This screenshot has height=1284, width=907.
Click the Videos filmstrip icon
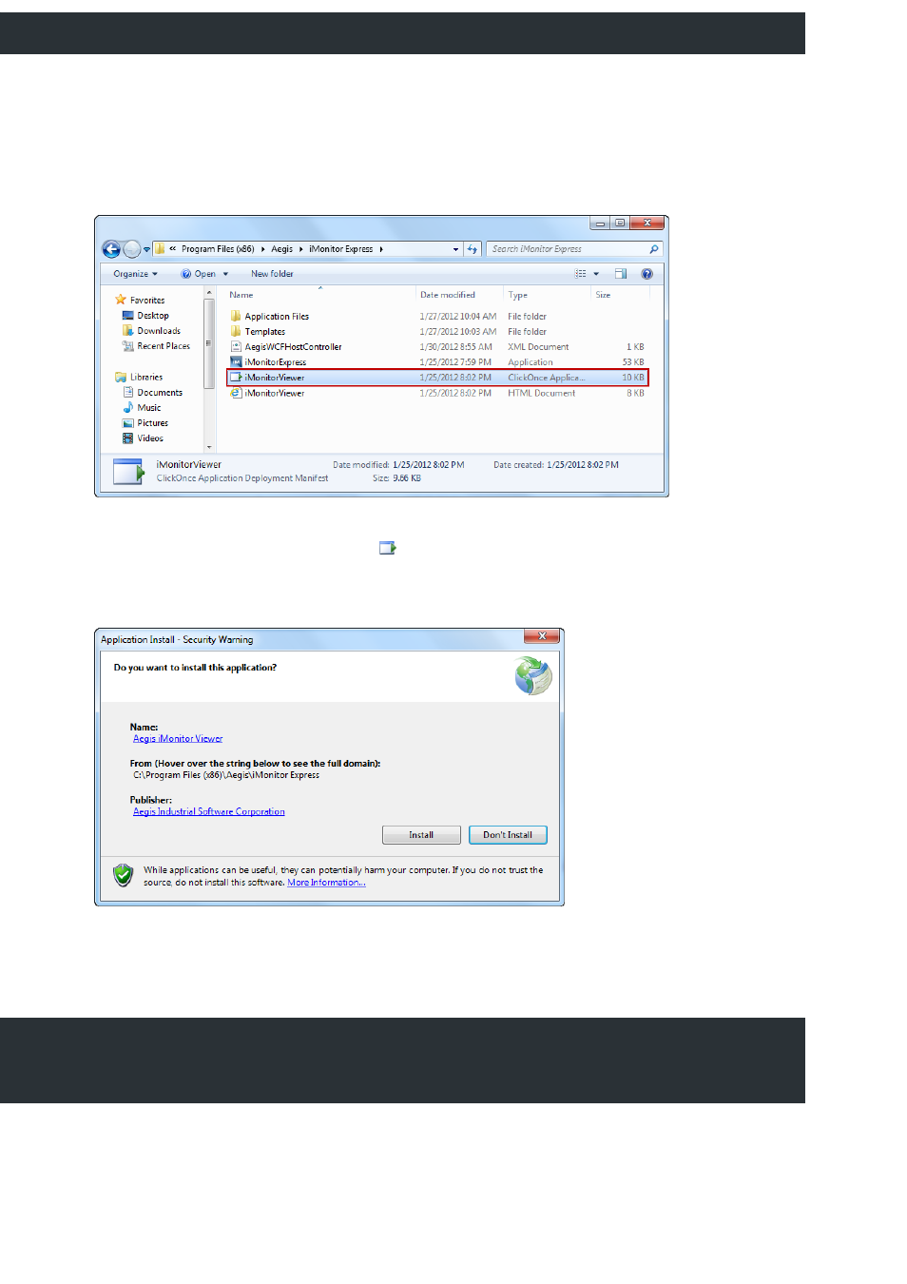(x=127, y=438)
